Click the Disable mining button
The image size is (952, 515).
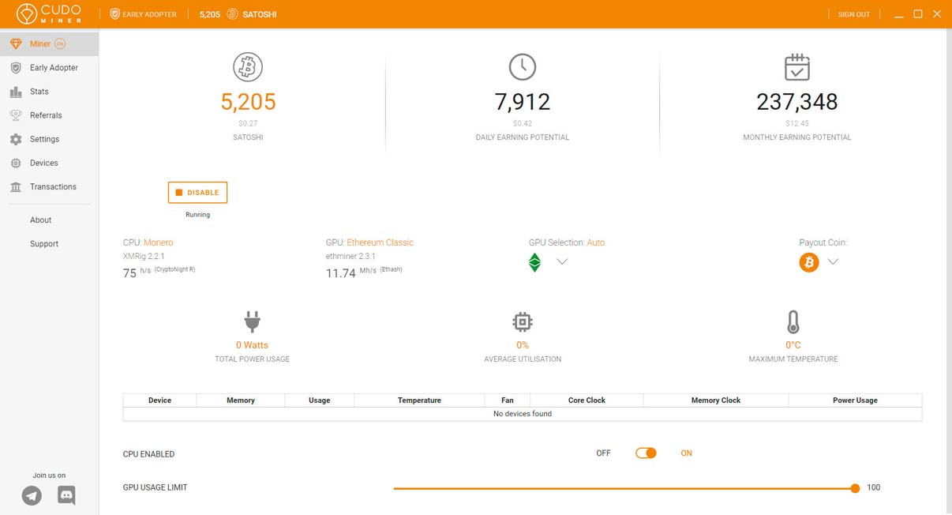pyautogui.click(x=197, y=193)
